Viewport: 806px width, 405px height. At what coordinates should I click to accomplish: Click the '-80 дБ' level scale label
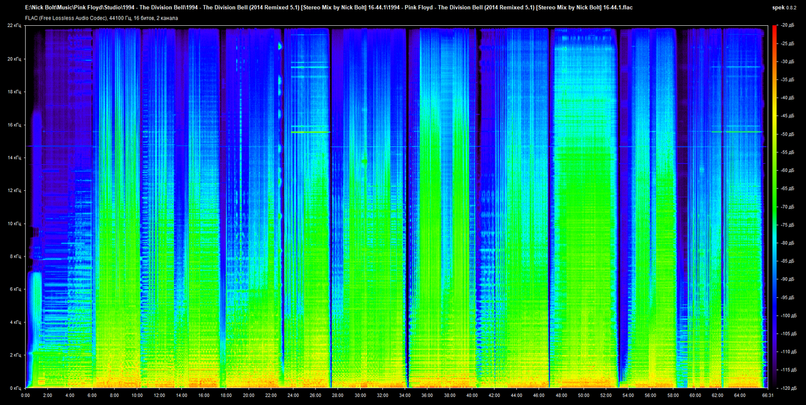789,243
